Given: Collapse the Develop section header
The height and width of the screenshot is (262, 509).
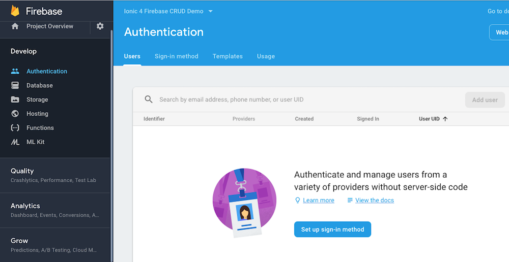Looking at the screenshot, I should click(x=24, y=51).
